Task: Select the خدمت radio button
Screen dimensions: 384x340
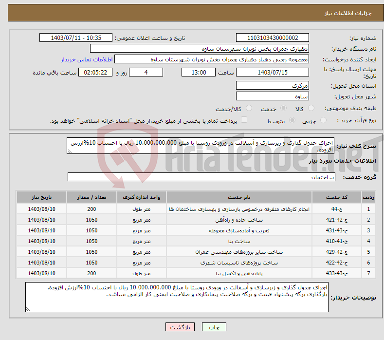Action: 283,108
